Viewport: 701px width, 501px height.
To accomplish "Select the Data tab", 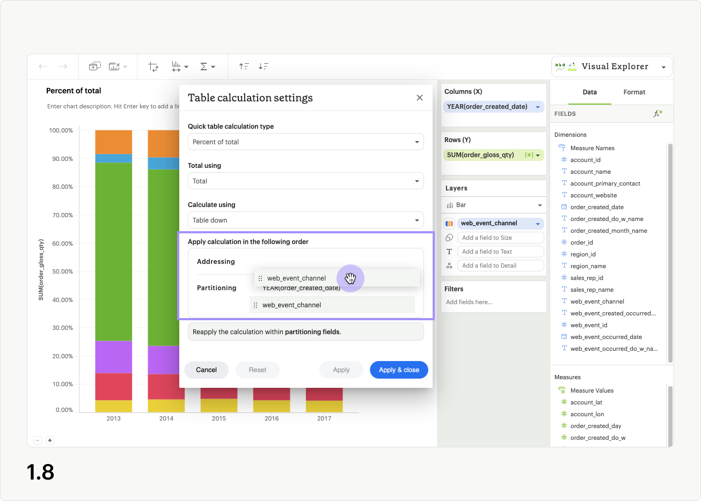I will tap(589, 92).
